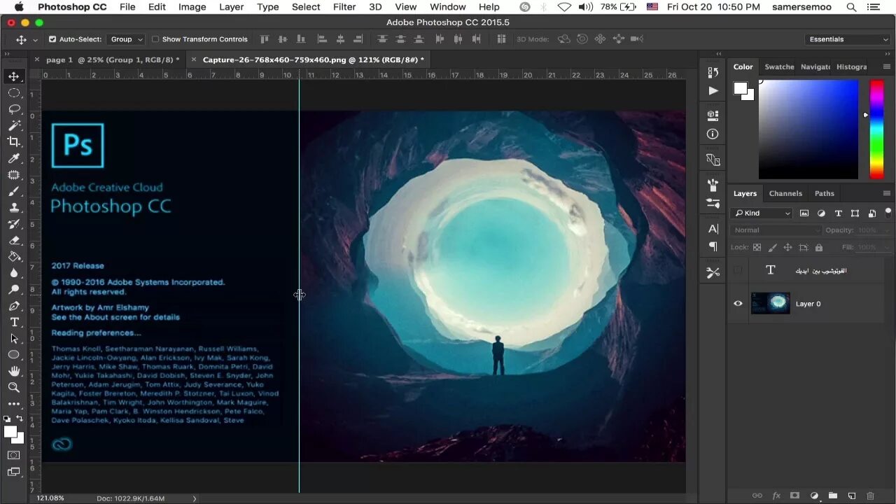Image resolution: width=896 pixels, height=504 pixels.
Task: Click the Delete layer trash icon
Action: coord(871,496)
